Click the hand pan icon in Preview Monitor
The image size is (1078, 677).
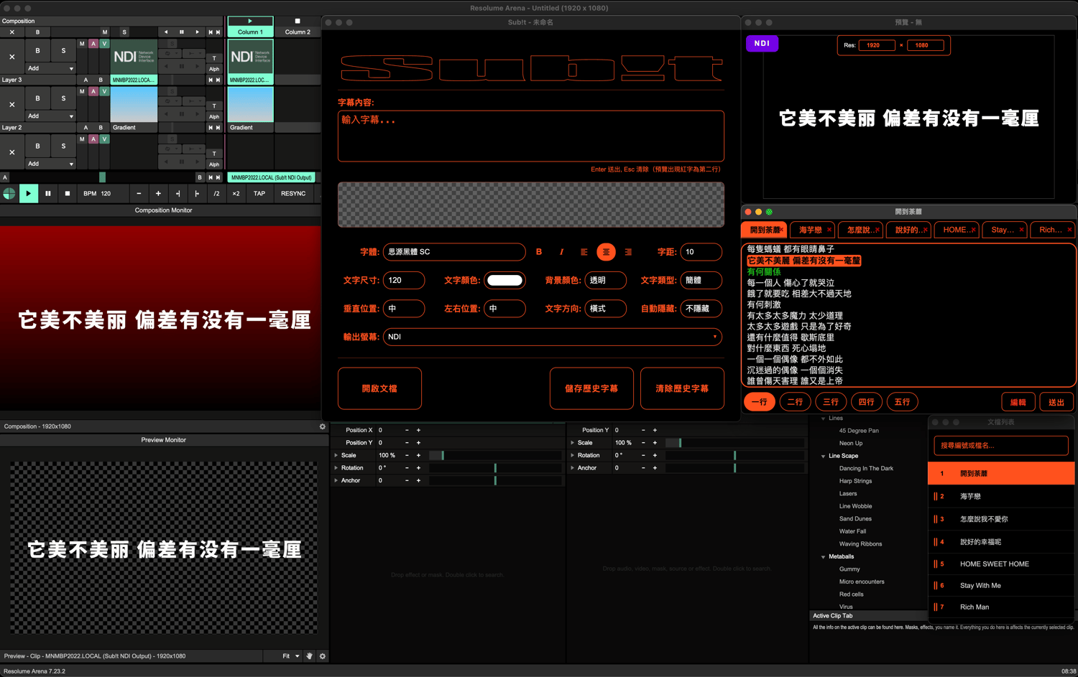point(310,656)
